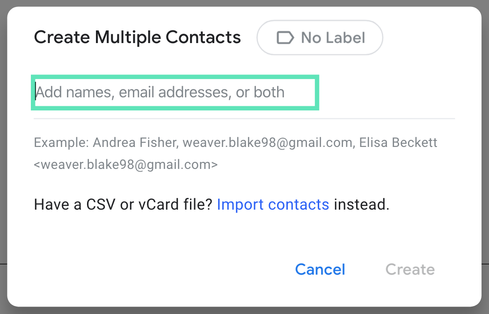Click the Andrea Fisher example name

[135, 142]
